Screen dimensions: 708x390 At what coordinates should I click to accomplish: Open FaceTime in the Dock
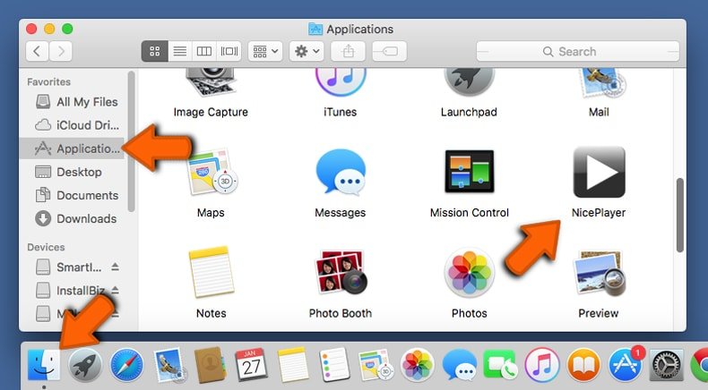(500, 365)
